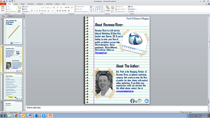Follow the @revenueriver link
This screenshot has height=118, width=210.
point(101,53)
